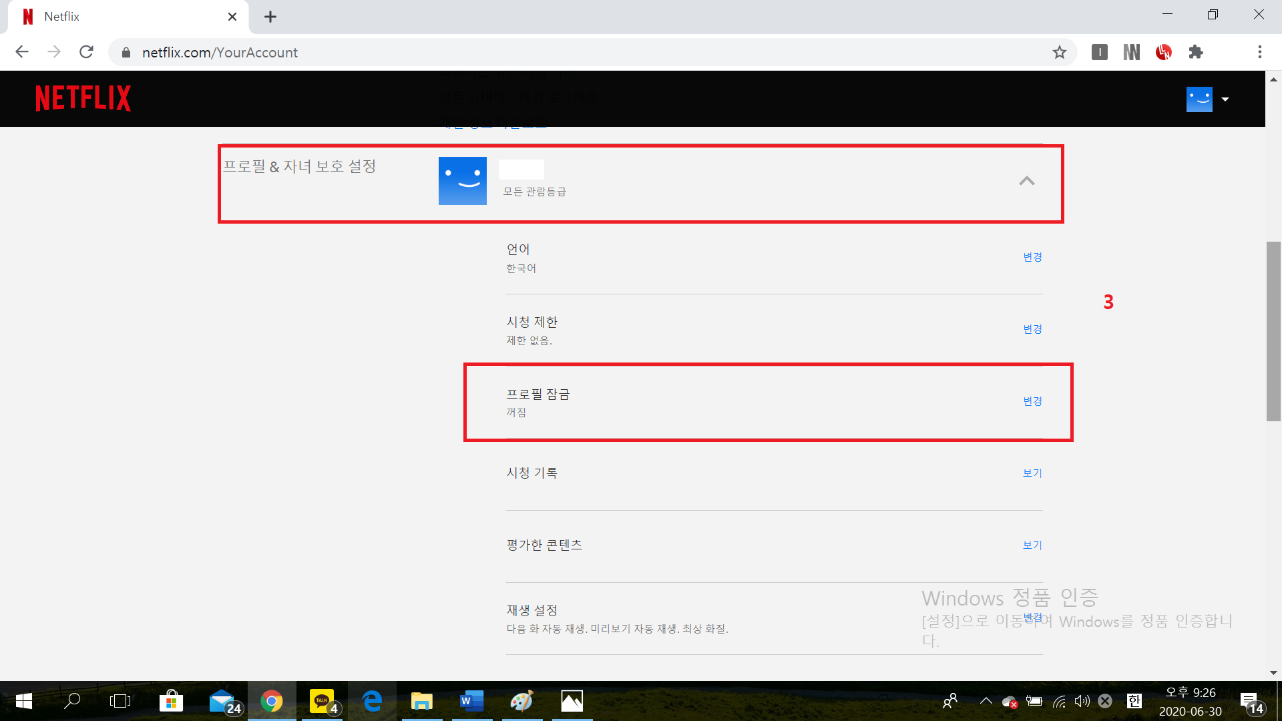Open a new browser tab

[x=270, y=17]
